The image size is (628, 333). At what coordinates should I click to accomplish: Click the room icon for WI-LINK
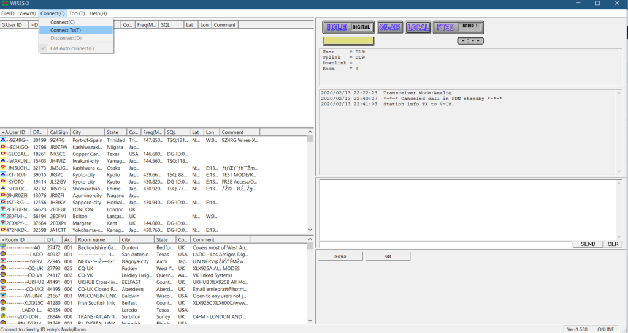coord(3,296)
